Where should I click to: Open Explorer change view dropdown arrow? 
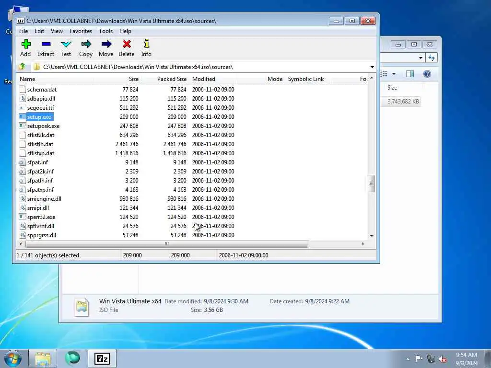pyautogui.click(x=394, y=74)
